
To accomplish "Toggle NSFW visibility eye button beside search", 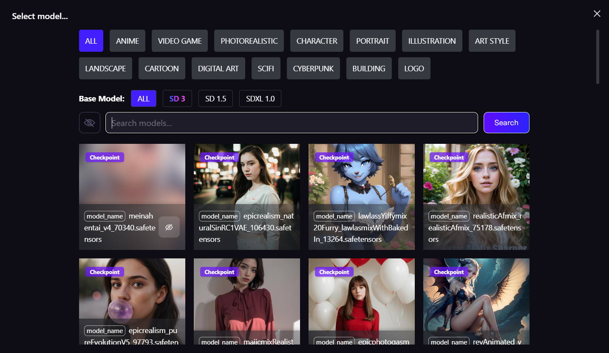I will coord(89,123).
